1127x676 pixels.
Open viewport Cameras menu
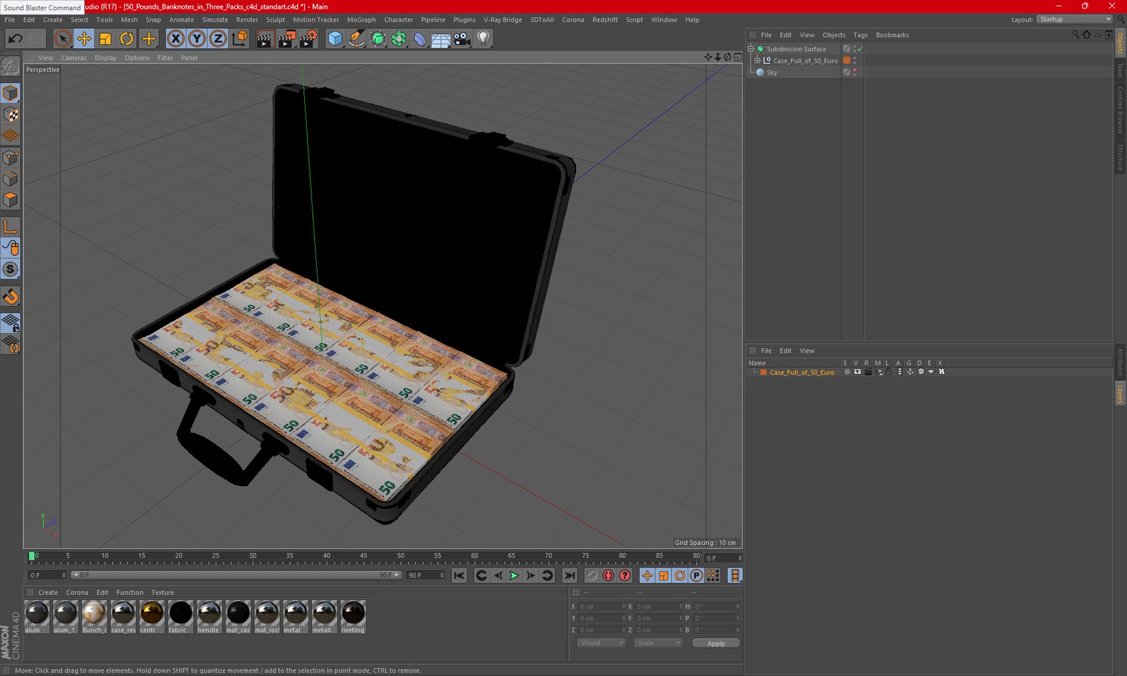[74, 58]
